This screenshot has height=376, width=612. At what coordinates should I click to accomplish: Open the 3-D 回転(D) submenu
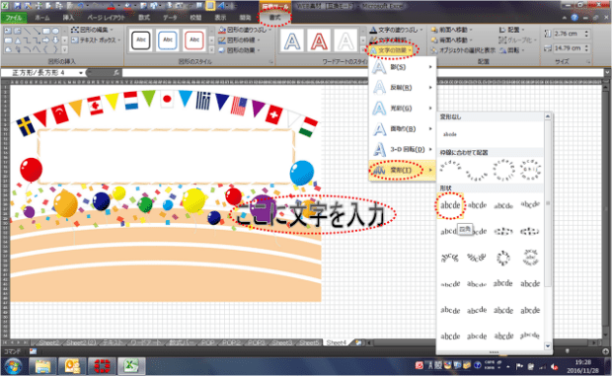(x=403, y=149)
